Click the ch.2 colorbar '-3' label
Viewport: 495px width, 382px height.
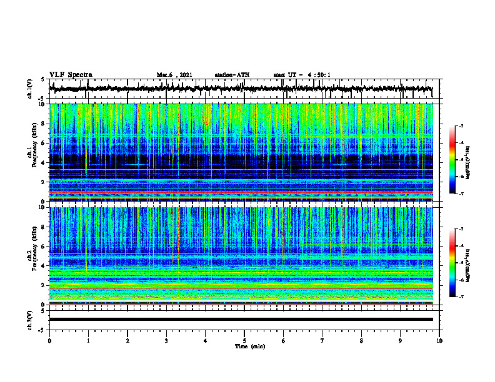[x=461, y=229]
